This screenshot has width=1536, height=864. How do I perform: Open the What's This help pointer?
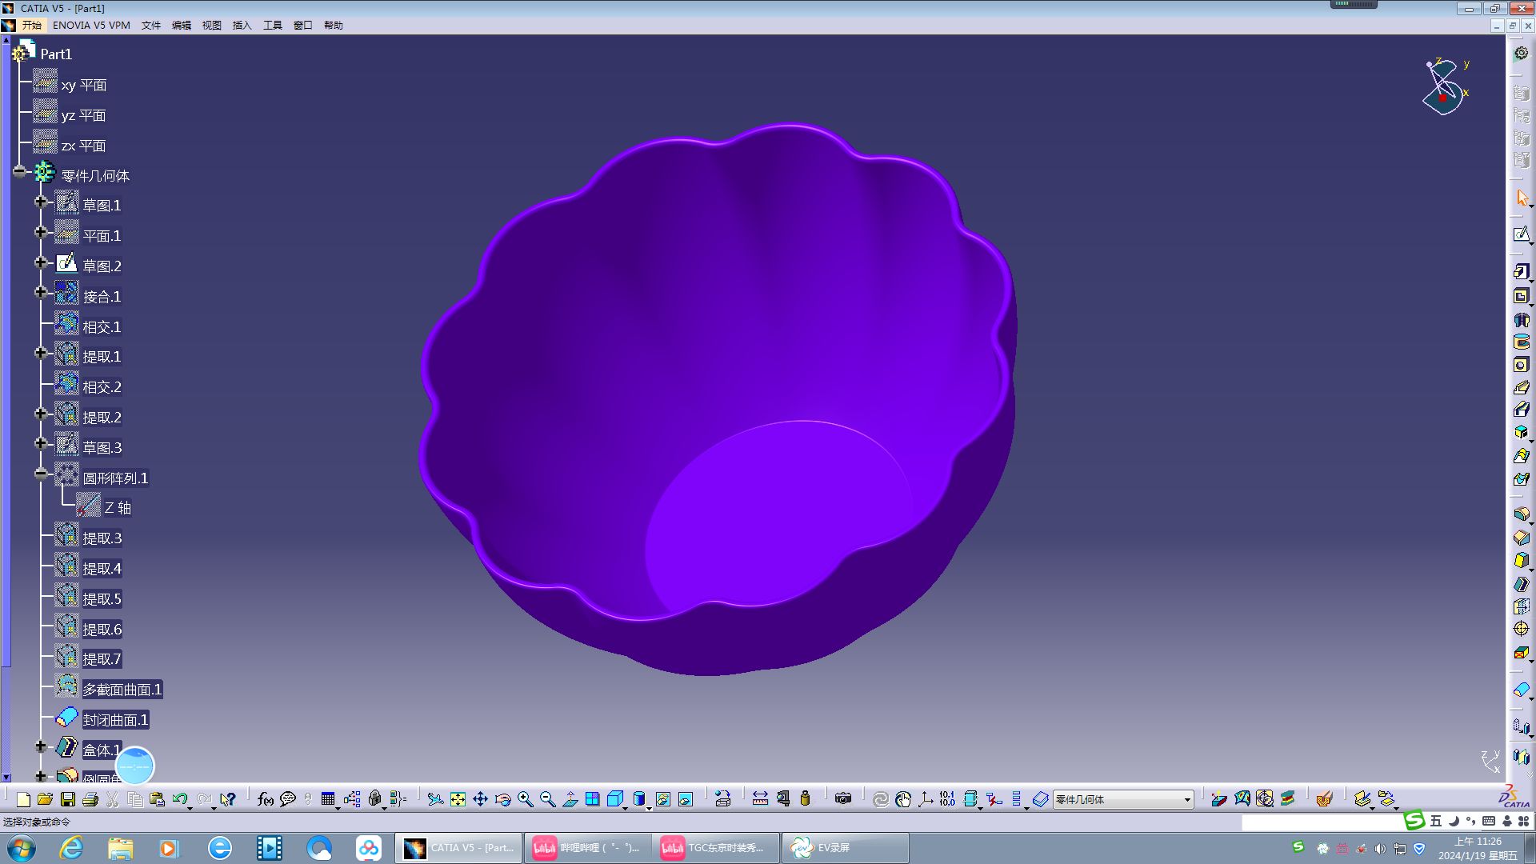pos(228,799)
